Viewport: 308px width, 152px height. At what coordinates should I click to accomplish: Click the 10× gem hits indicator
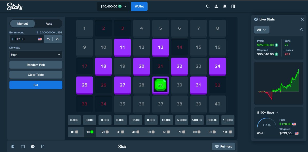[228, 132]
